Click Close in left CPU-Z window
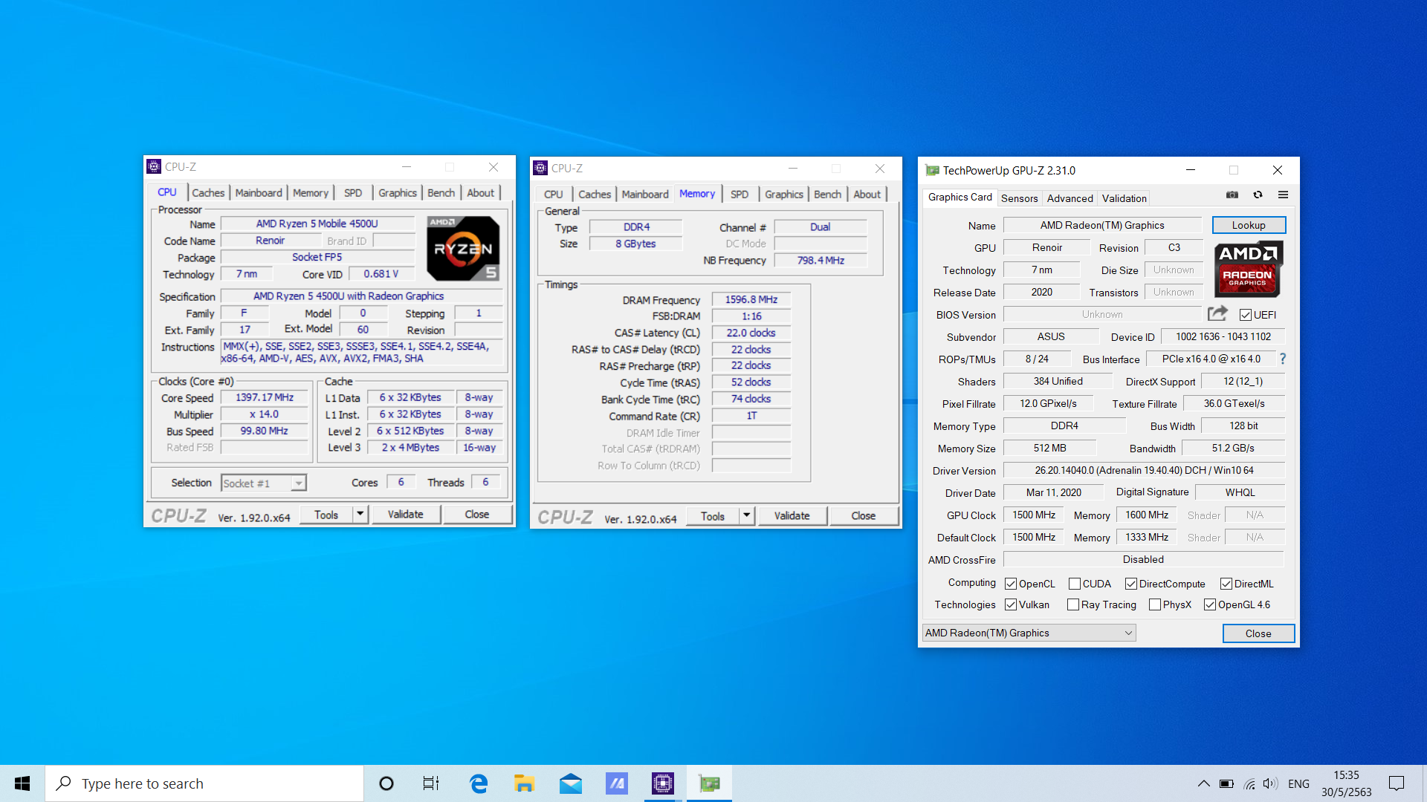 tap(477, 514)
